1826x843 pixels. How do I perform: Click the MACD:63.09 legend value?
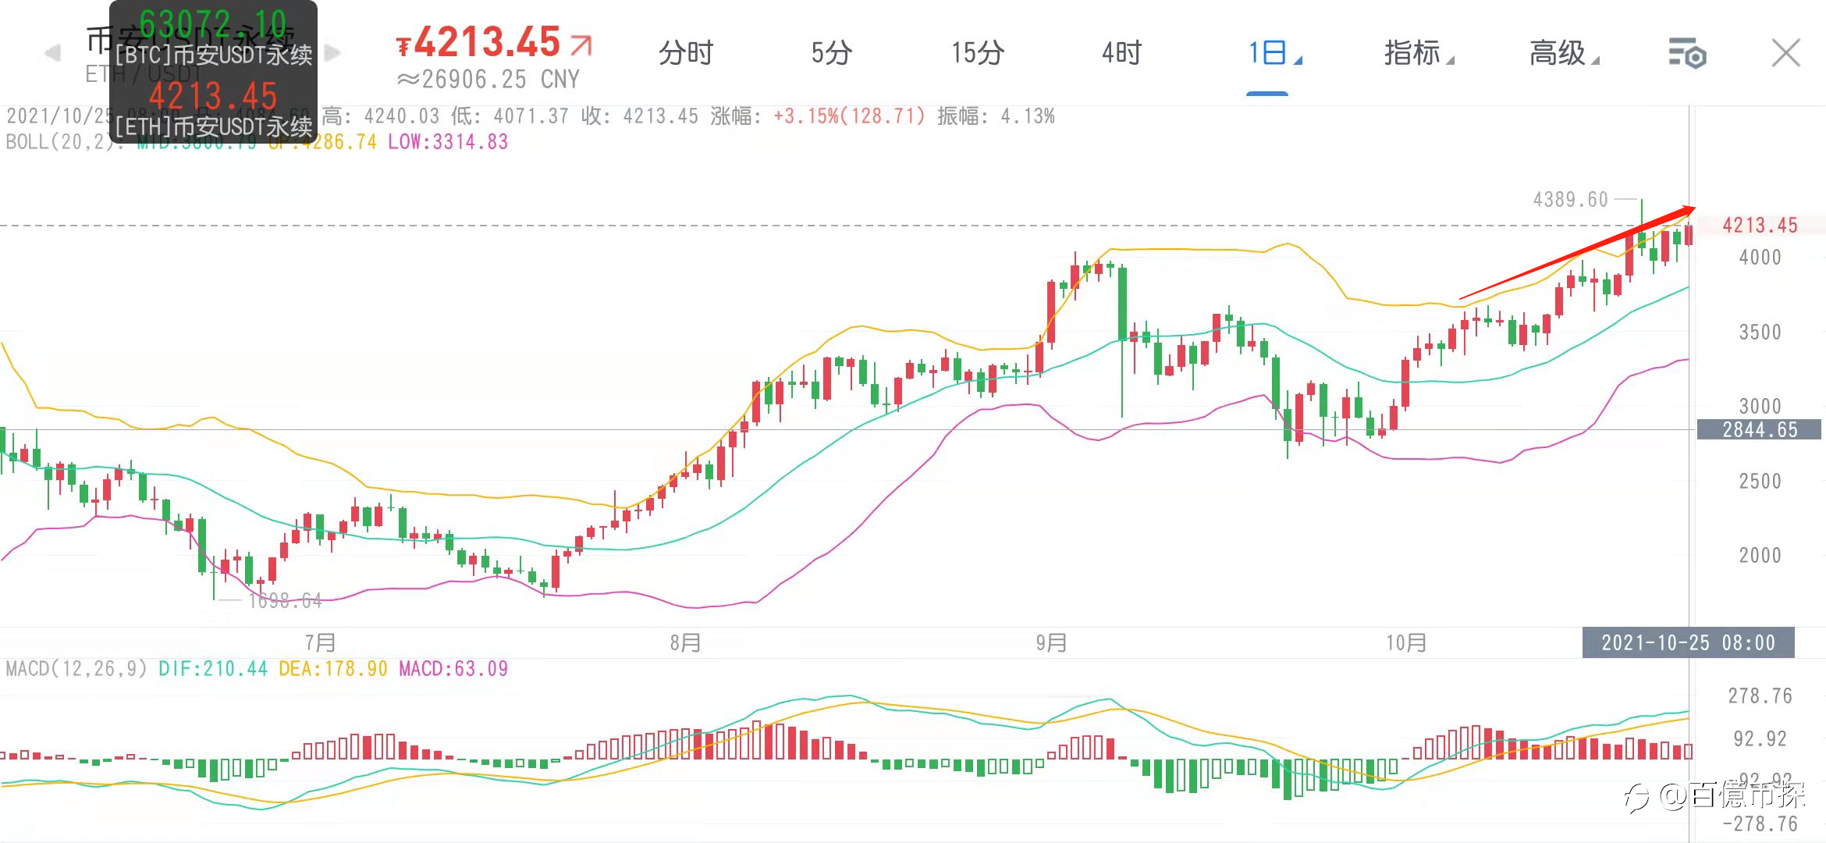tap(453, 669)
